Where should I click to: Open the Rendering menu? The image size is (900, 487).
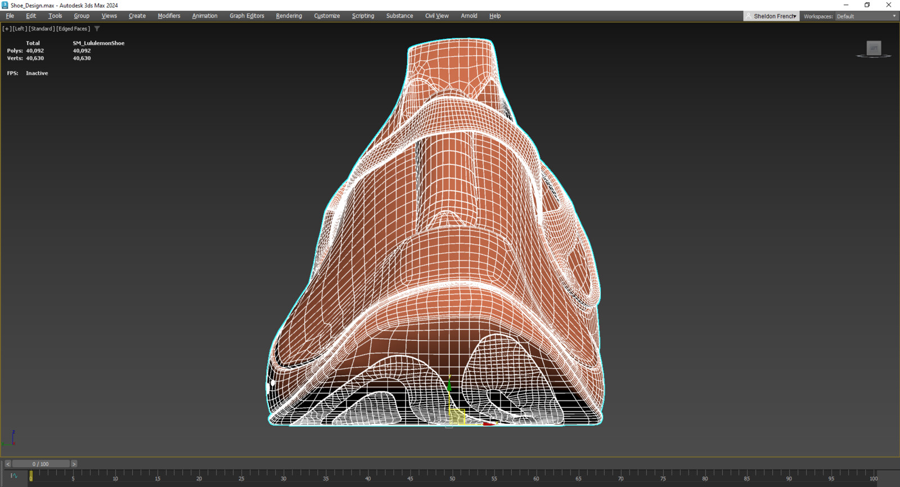pos(289,16)
